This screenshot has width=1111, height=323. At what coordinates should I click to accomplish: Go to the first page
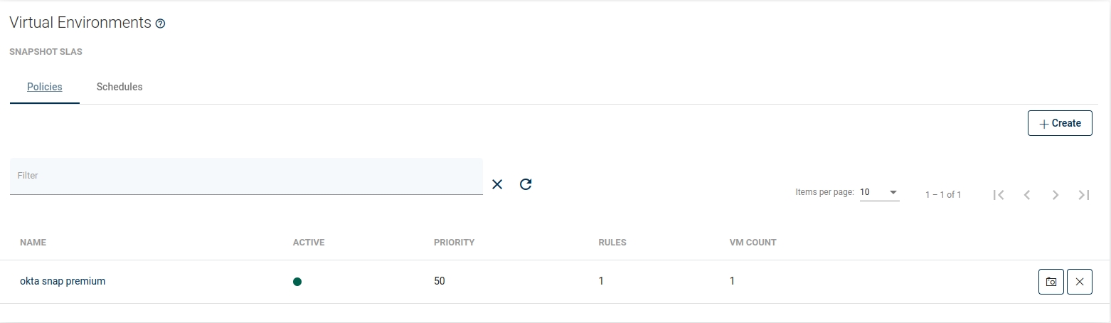[999, 194]
